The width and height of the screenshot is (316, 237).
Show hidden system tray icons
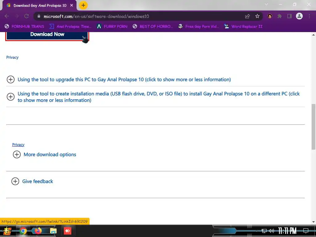256,231
